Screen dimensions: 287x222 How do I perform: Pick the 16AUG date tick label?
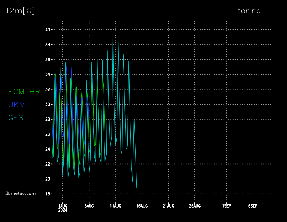click(142, 206)
